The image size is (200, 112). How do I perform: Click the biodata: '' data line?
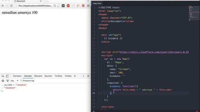coord(117,76)
